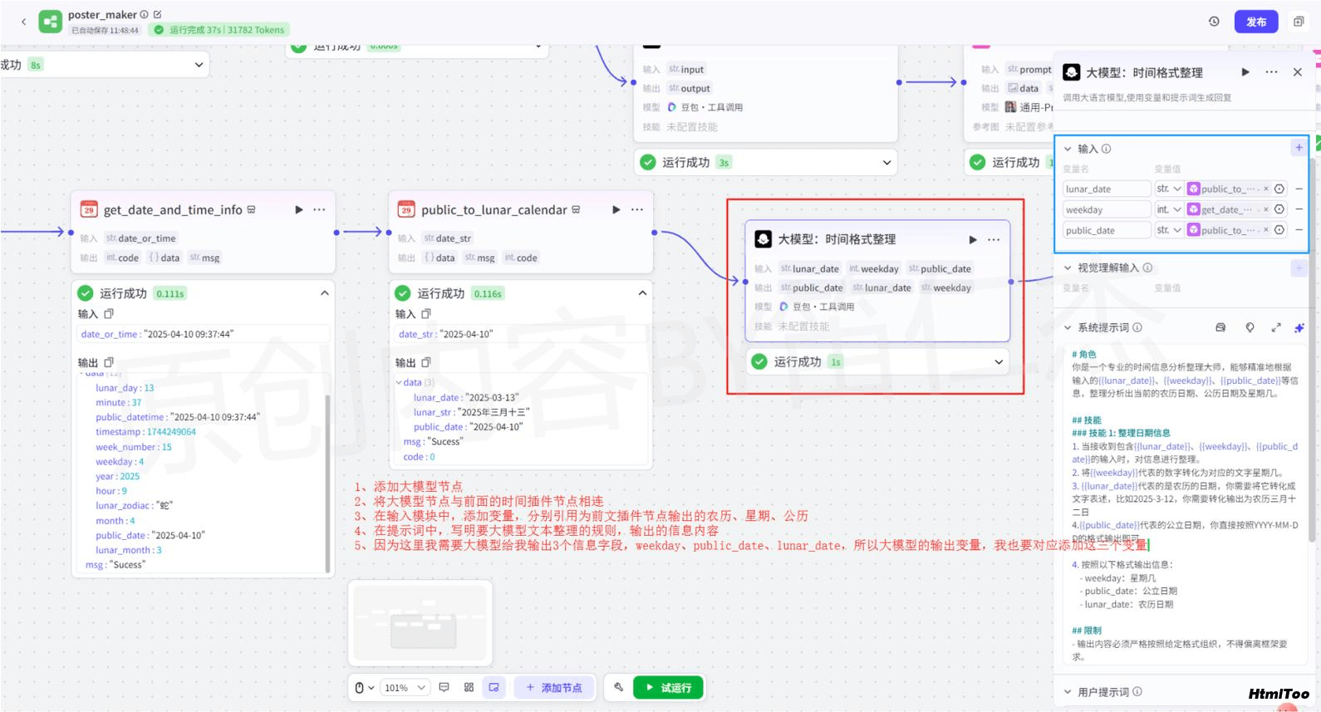The height and width of the screenshot is (712, 1321).
Task: Click the system prompt text editor
Action: tap(1185, 505)
